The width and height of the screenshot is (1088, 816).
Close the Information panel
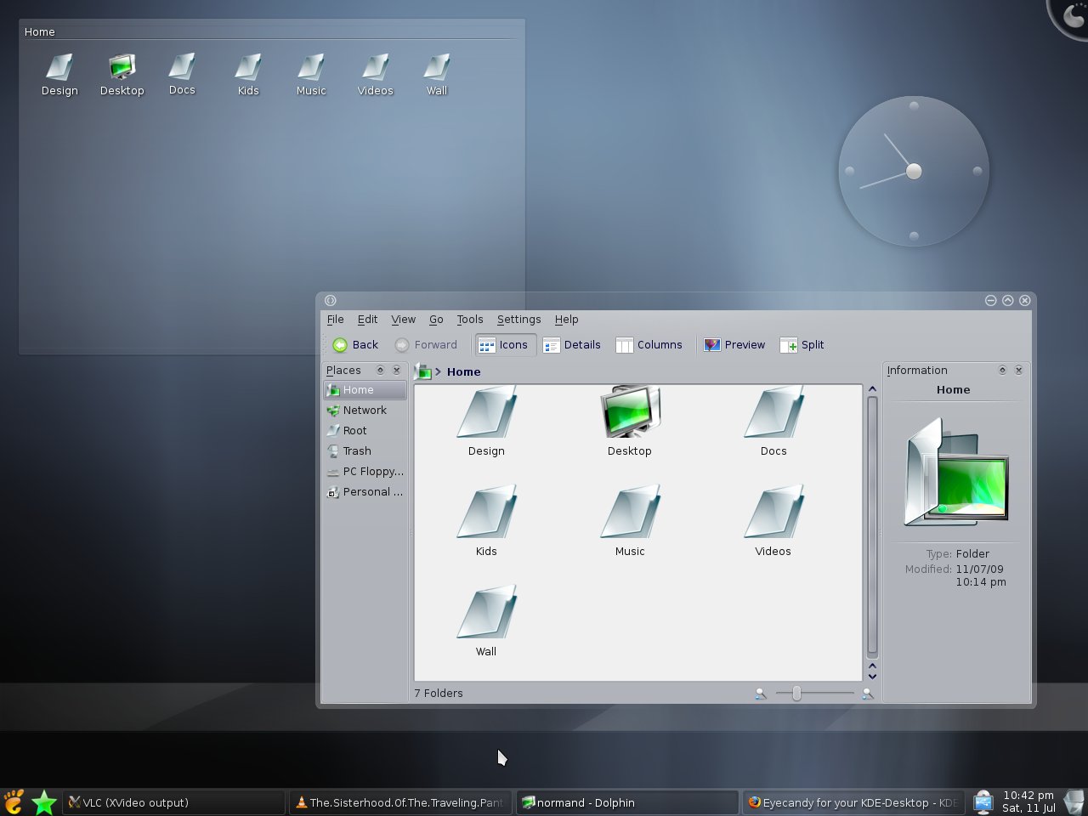tap(1018, 371)
